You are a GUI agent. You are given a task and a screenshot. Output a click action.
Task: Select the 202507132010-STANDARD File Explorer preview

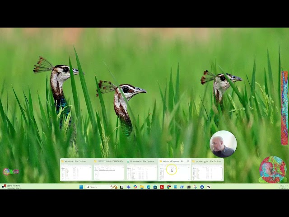(x=109, y=170)
